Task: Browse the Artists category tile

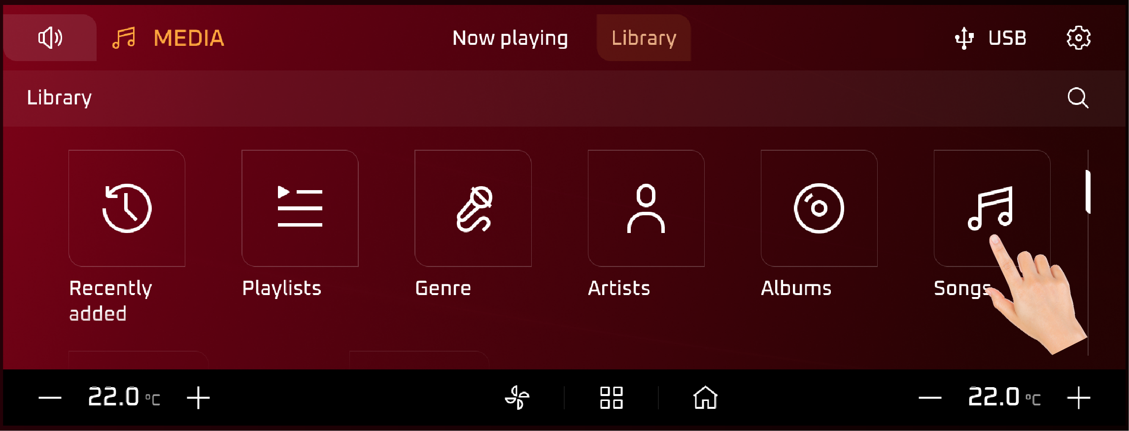Action: pyautogui.click(x=646, y=208)
